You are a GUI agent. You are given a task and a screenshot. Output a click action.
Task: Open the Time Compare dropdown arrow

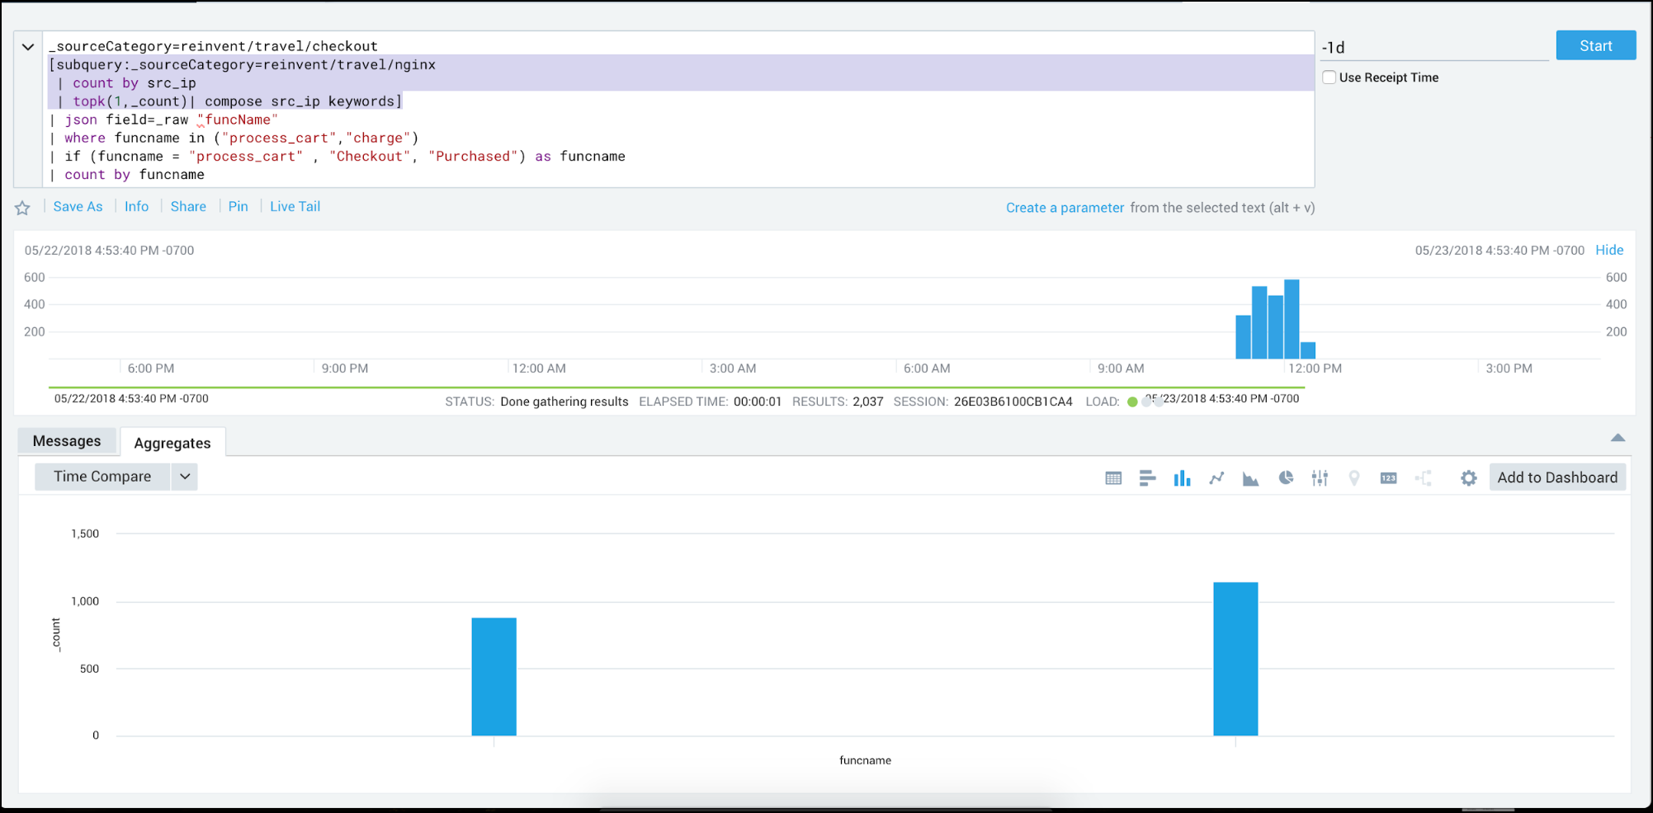tap(185, 477)
